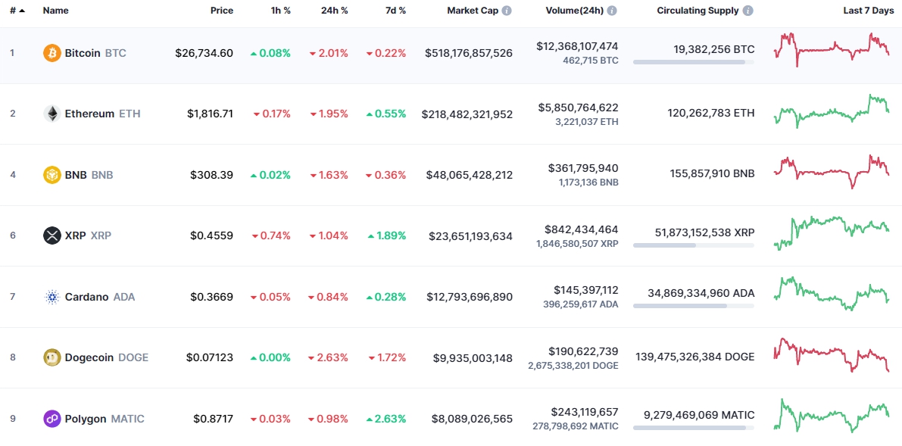Image resolution: width=902 pixels, height=446 pixels.
Task: Sort table by Price column
Action: click(221, 11)
